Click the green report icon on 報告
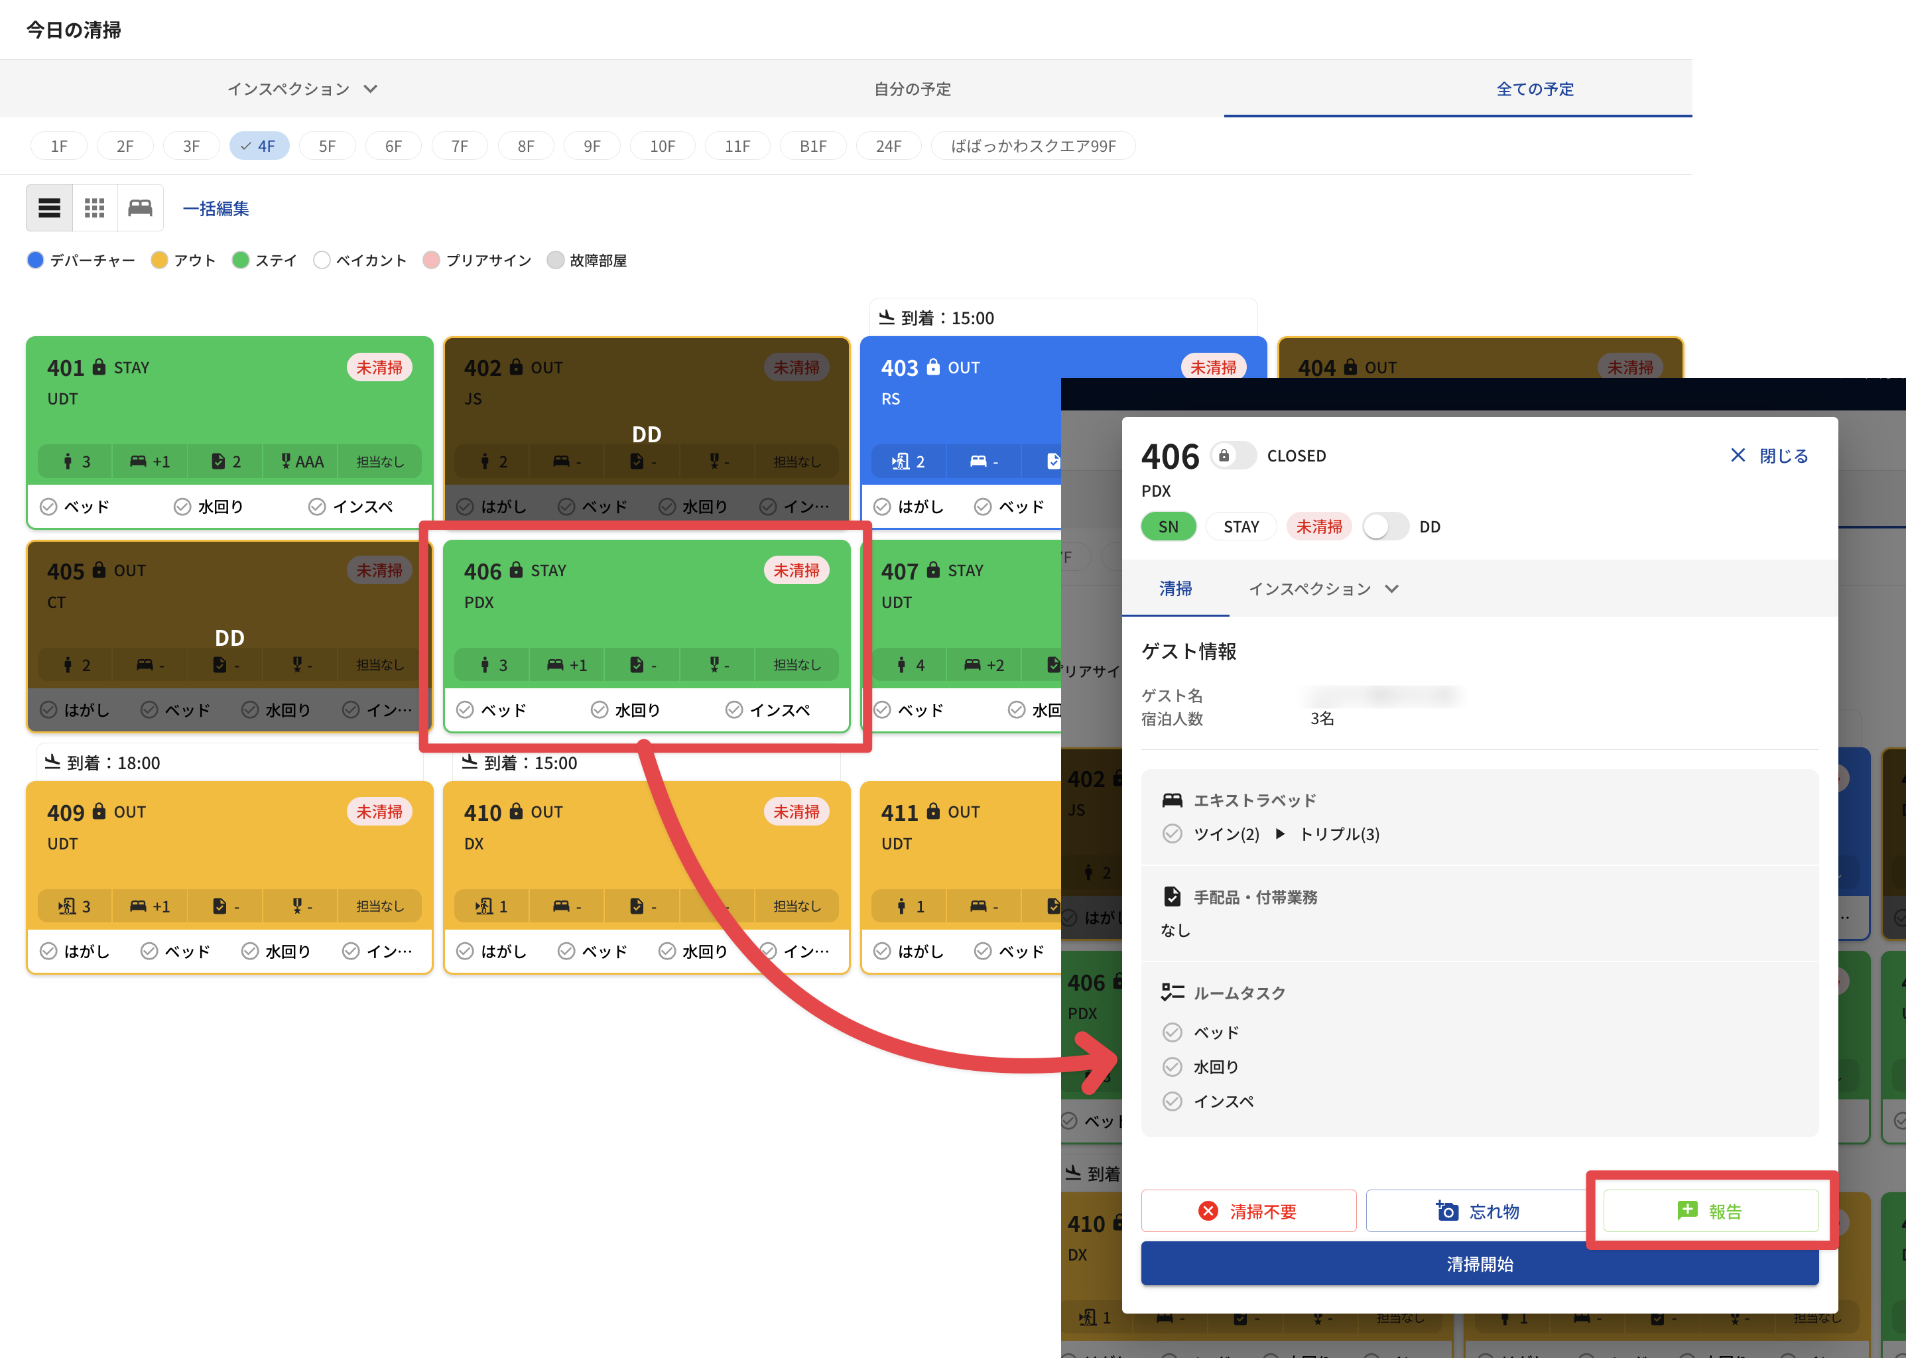1906x1358 pixels. coord(1687,1211)
